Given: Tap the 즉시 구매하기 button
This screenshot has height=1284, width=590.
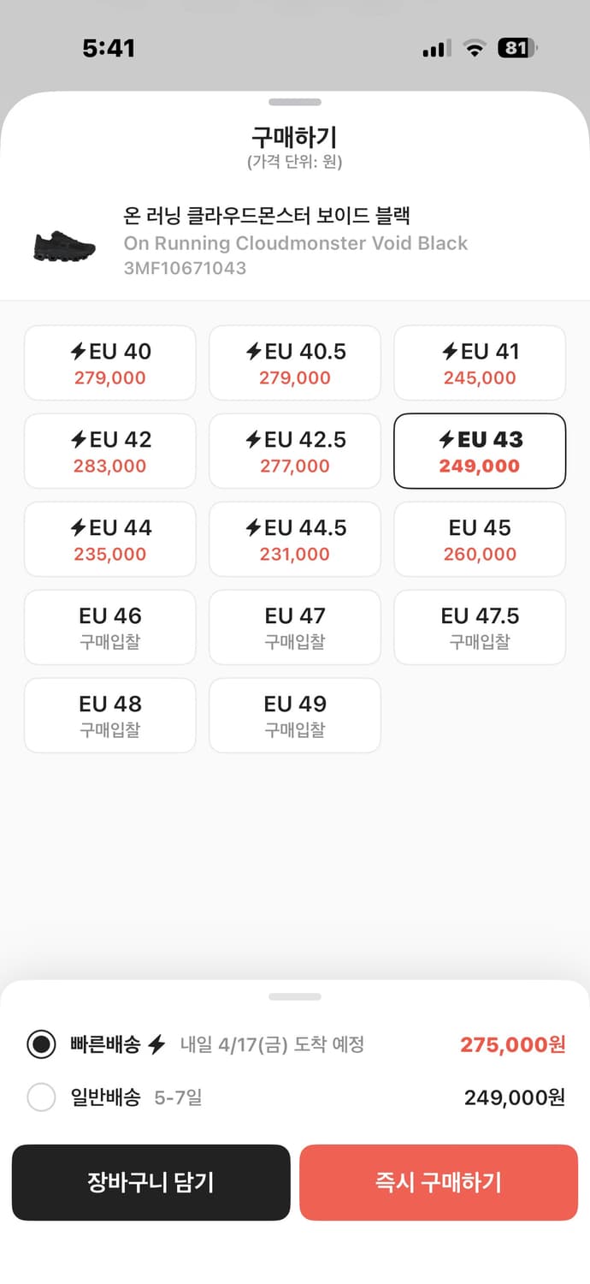Looking at the screenshot, I should pyautogui.click(x=439, y=1182).
